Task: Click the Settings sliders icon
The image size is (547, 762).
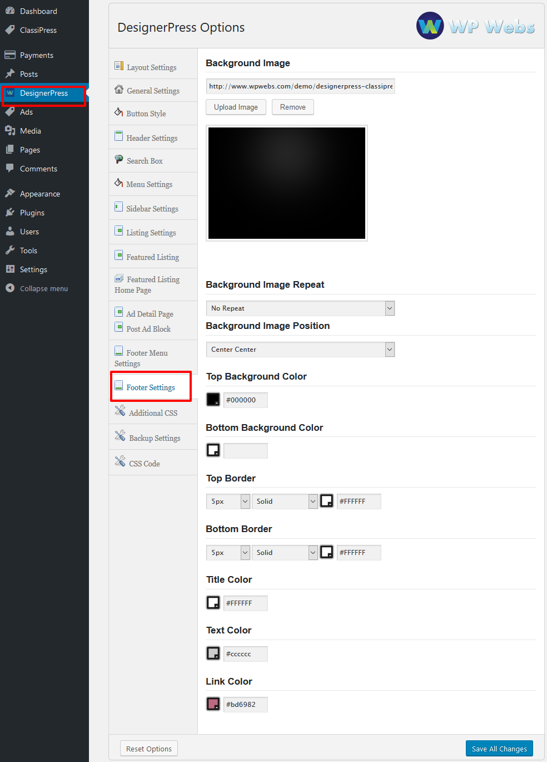Action: tap(10, 269)
